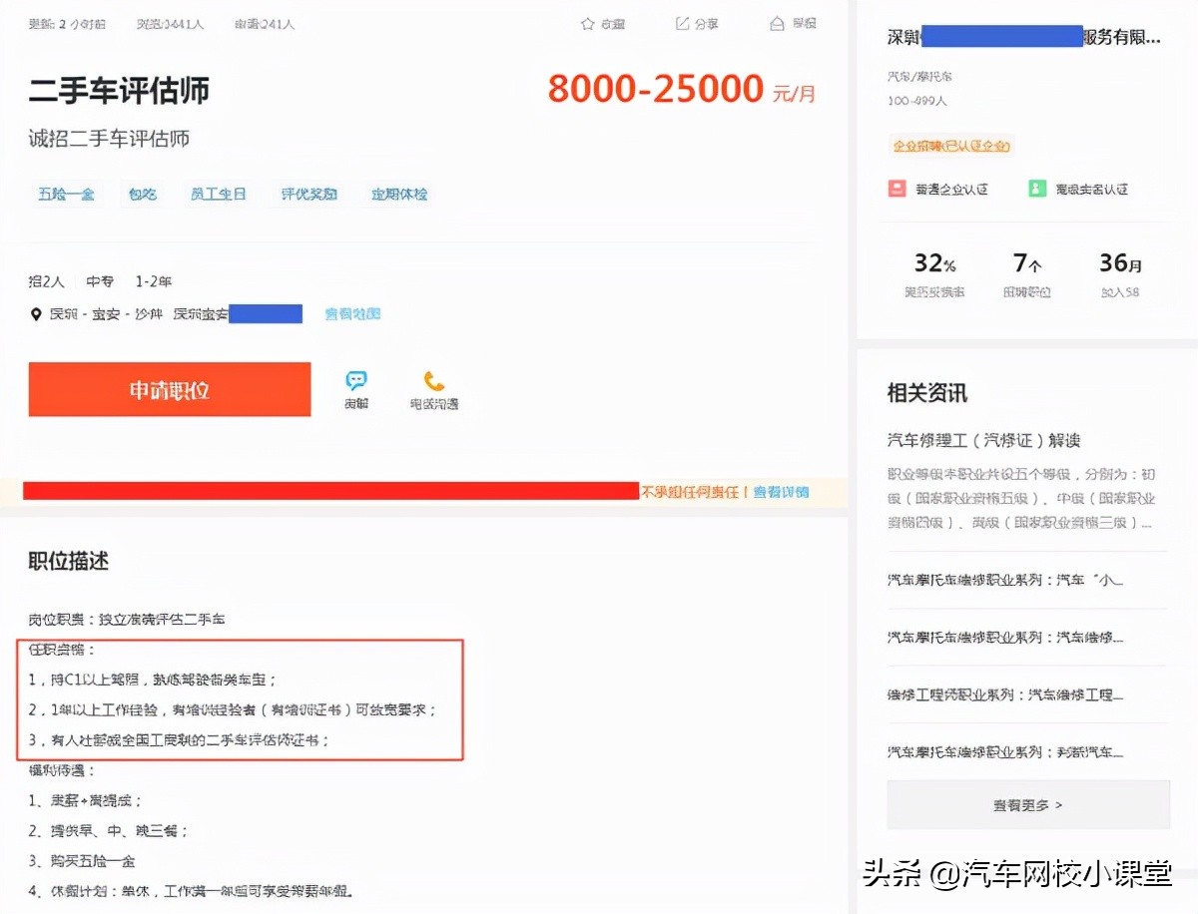
Task: Click the job title 二手车评估师 heading
Action: [119, 91]
